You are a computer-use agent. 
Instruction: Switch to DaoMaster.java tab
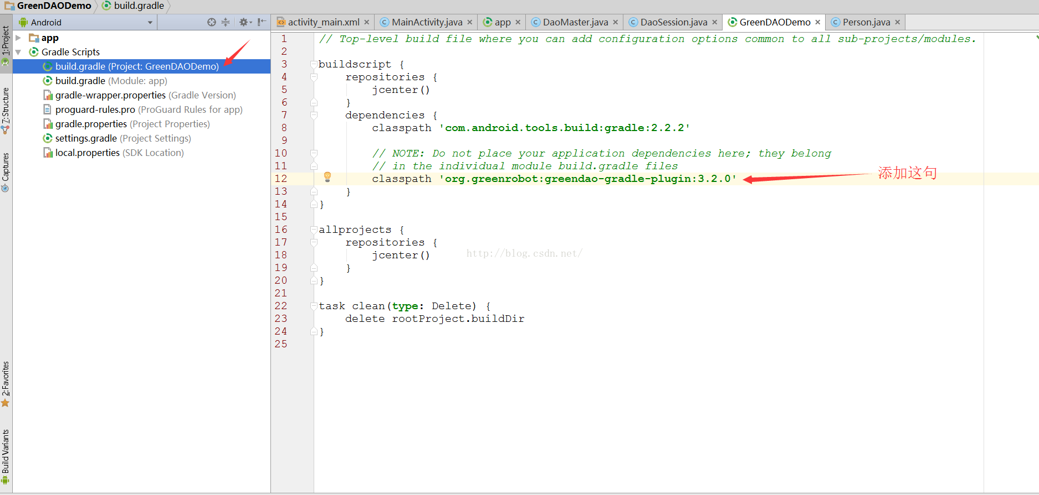(x=575, y=22)
